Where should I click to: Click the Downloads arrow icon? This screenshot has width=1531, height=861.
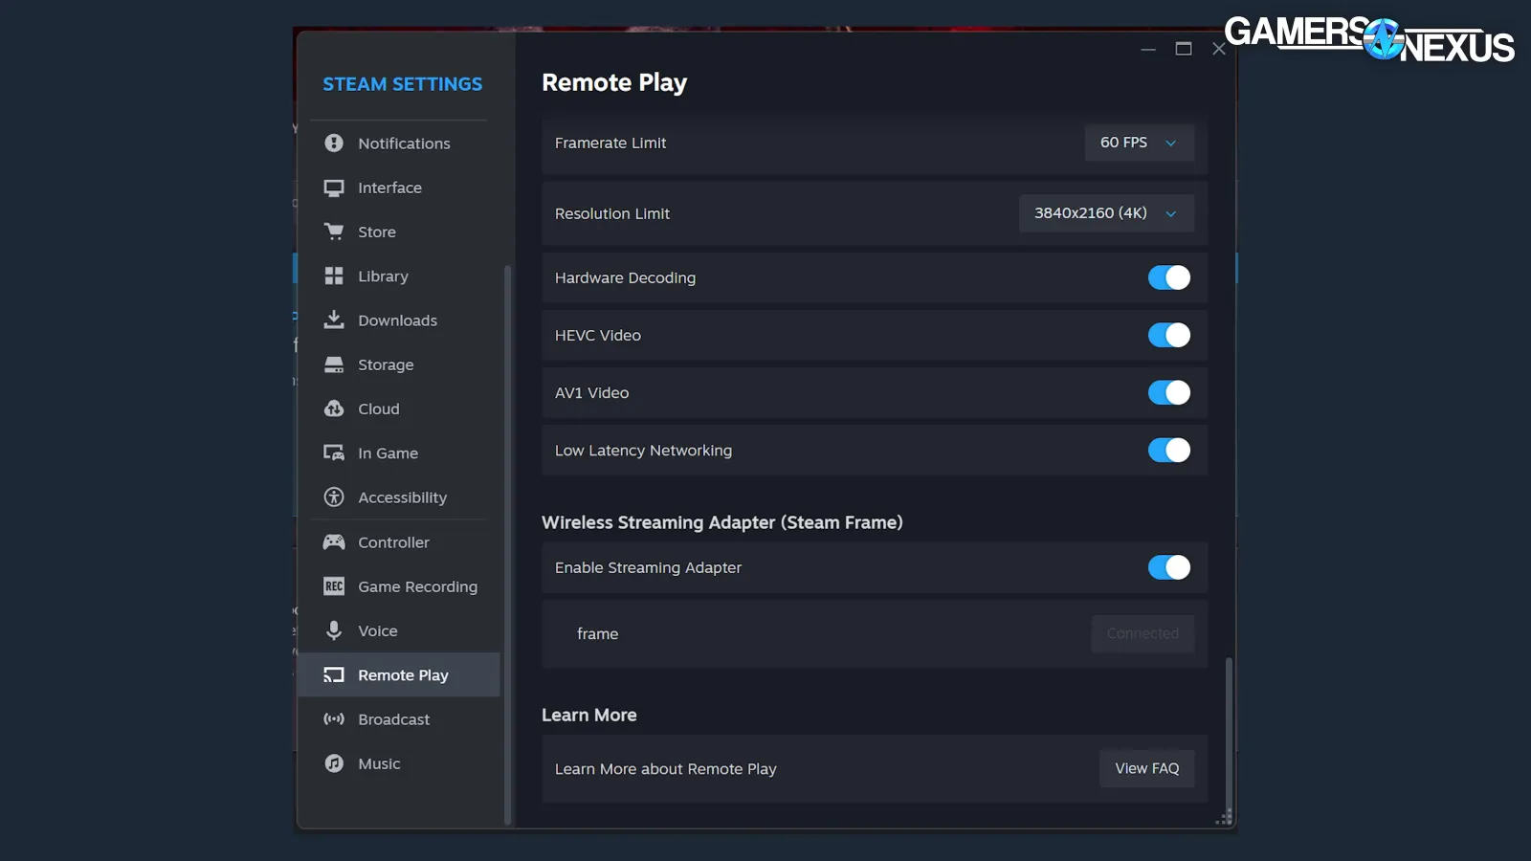pyautogui.click(x=334, y=320)
